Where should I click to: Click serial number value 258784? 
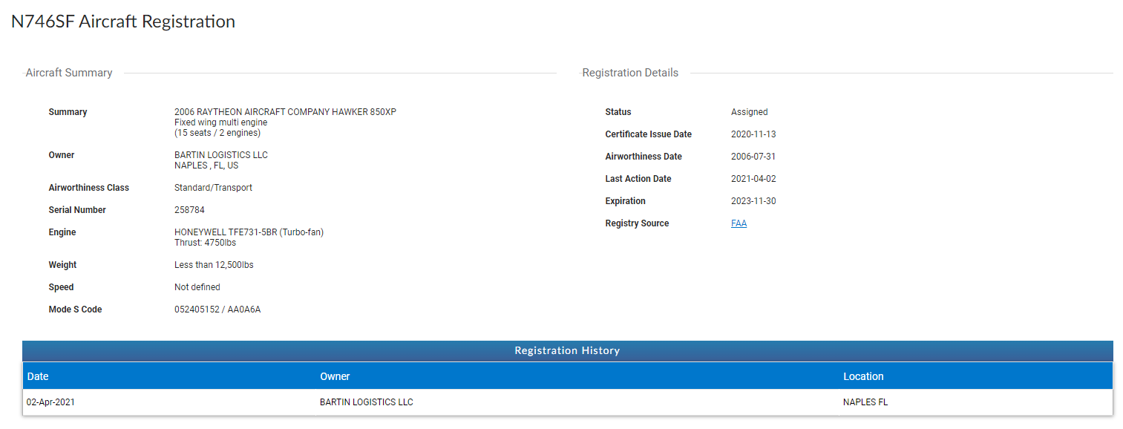pos(189,210)
